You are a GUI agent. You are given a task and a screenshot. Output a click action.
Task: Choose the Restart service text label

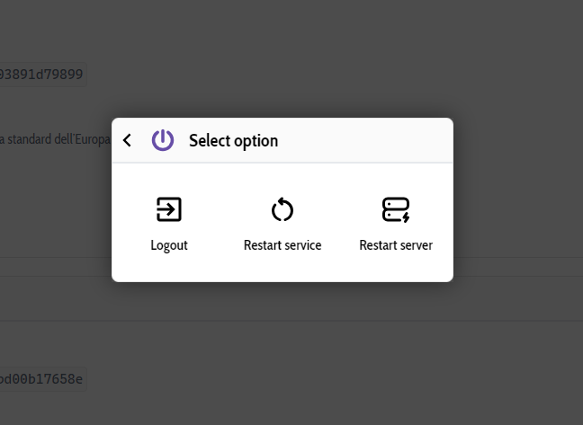pyautogui.click(x=283, y=245)
